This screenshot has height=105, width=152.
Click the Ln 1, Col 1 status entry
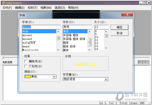tap(109, 103)
